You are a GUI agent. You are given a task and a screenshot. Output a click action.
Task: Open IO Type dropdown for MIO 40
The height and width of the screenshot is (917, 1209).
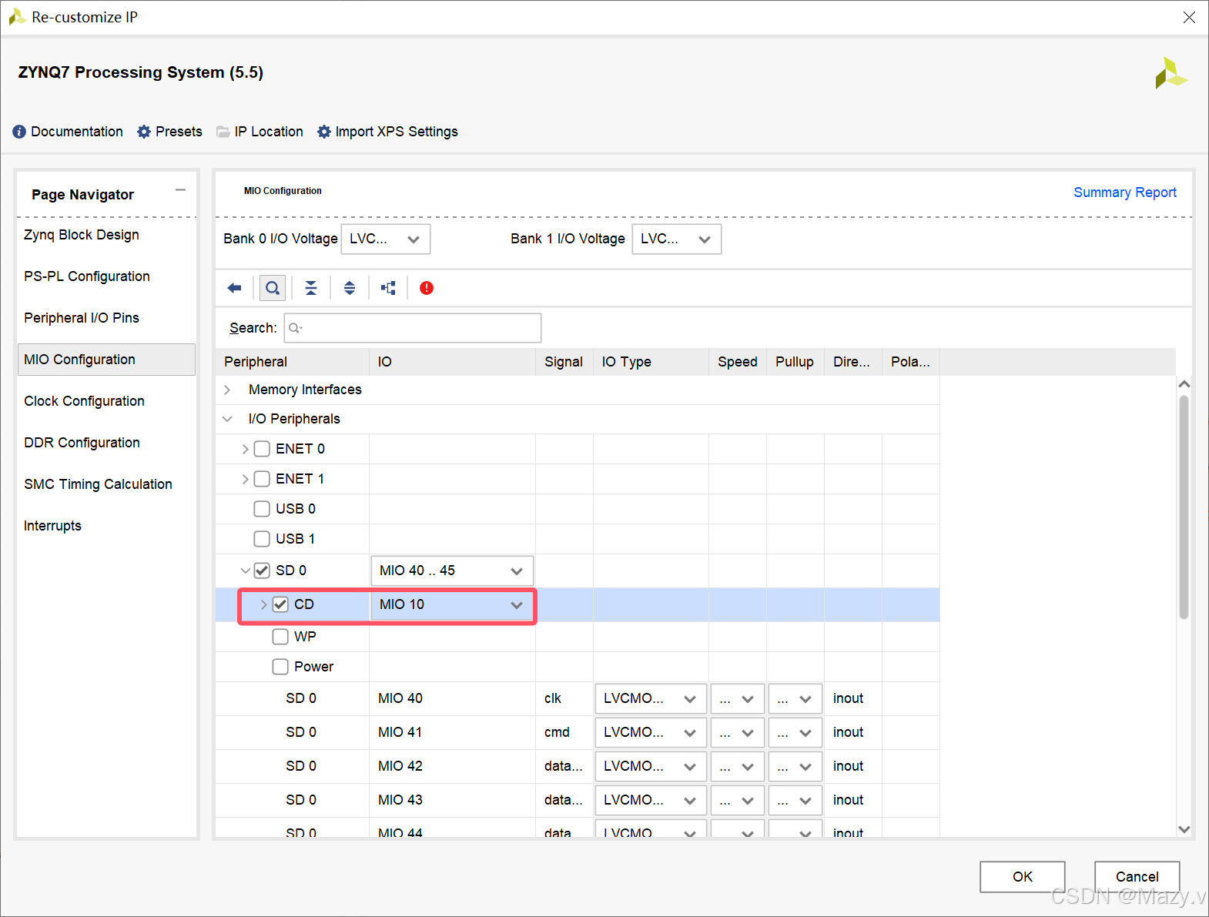coord(651,699)
